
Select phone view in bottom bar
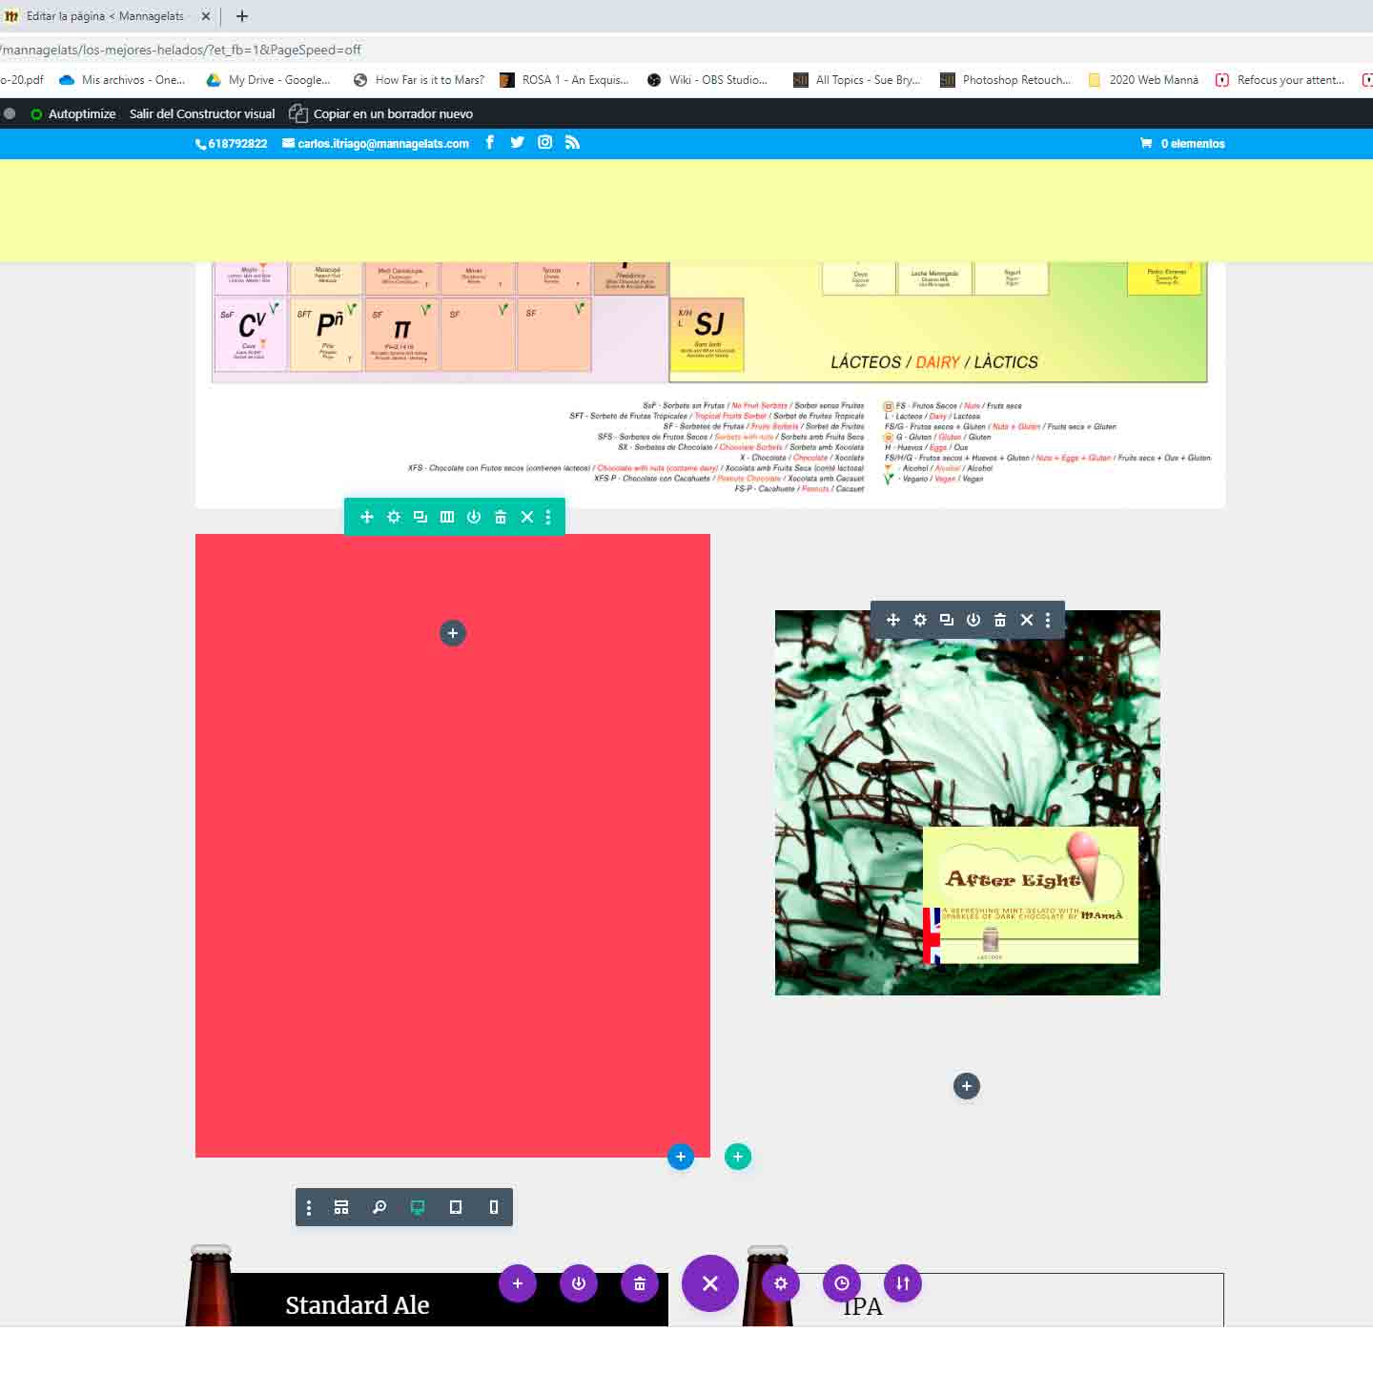pos(494,1207)
